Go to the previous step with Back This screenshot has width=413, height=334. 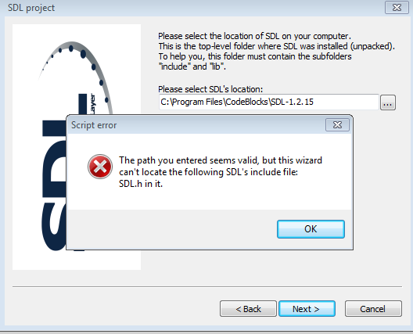[248, 309]
